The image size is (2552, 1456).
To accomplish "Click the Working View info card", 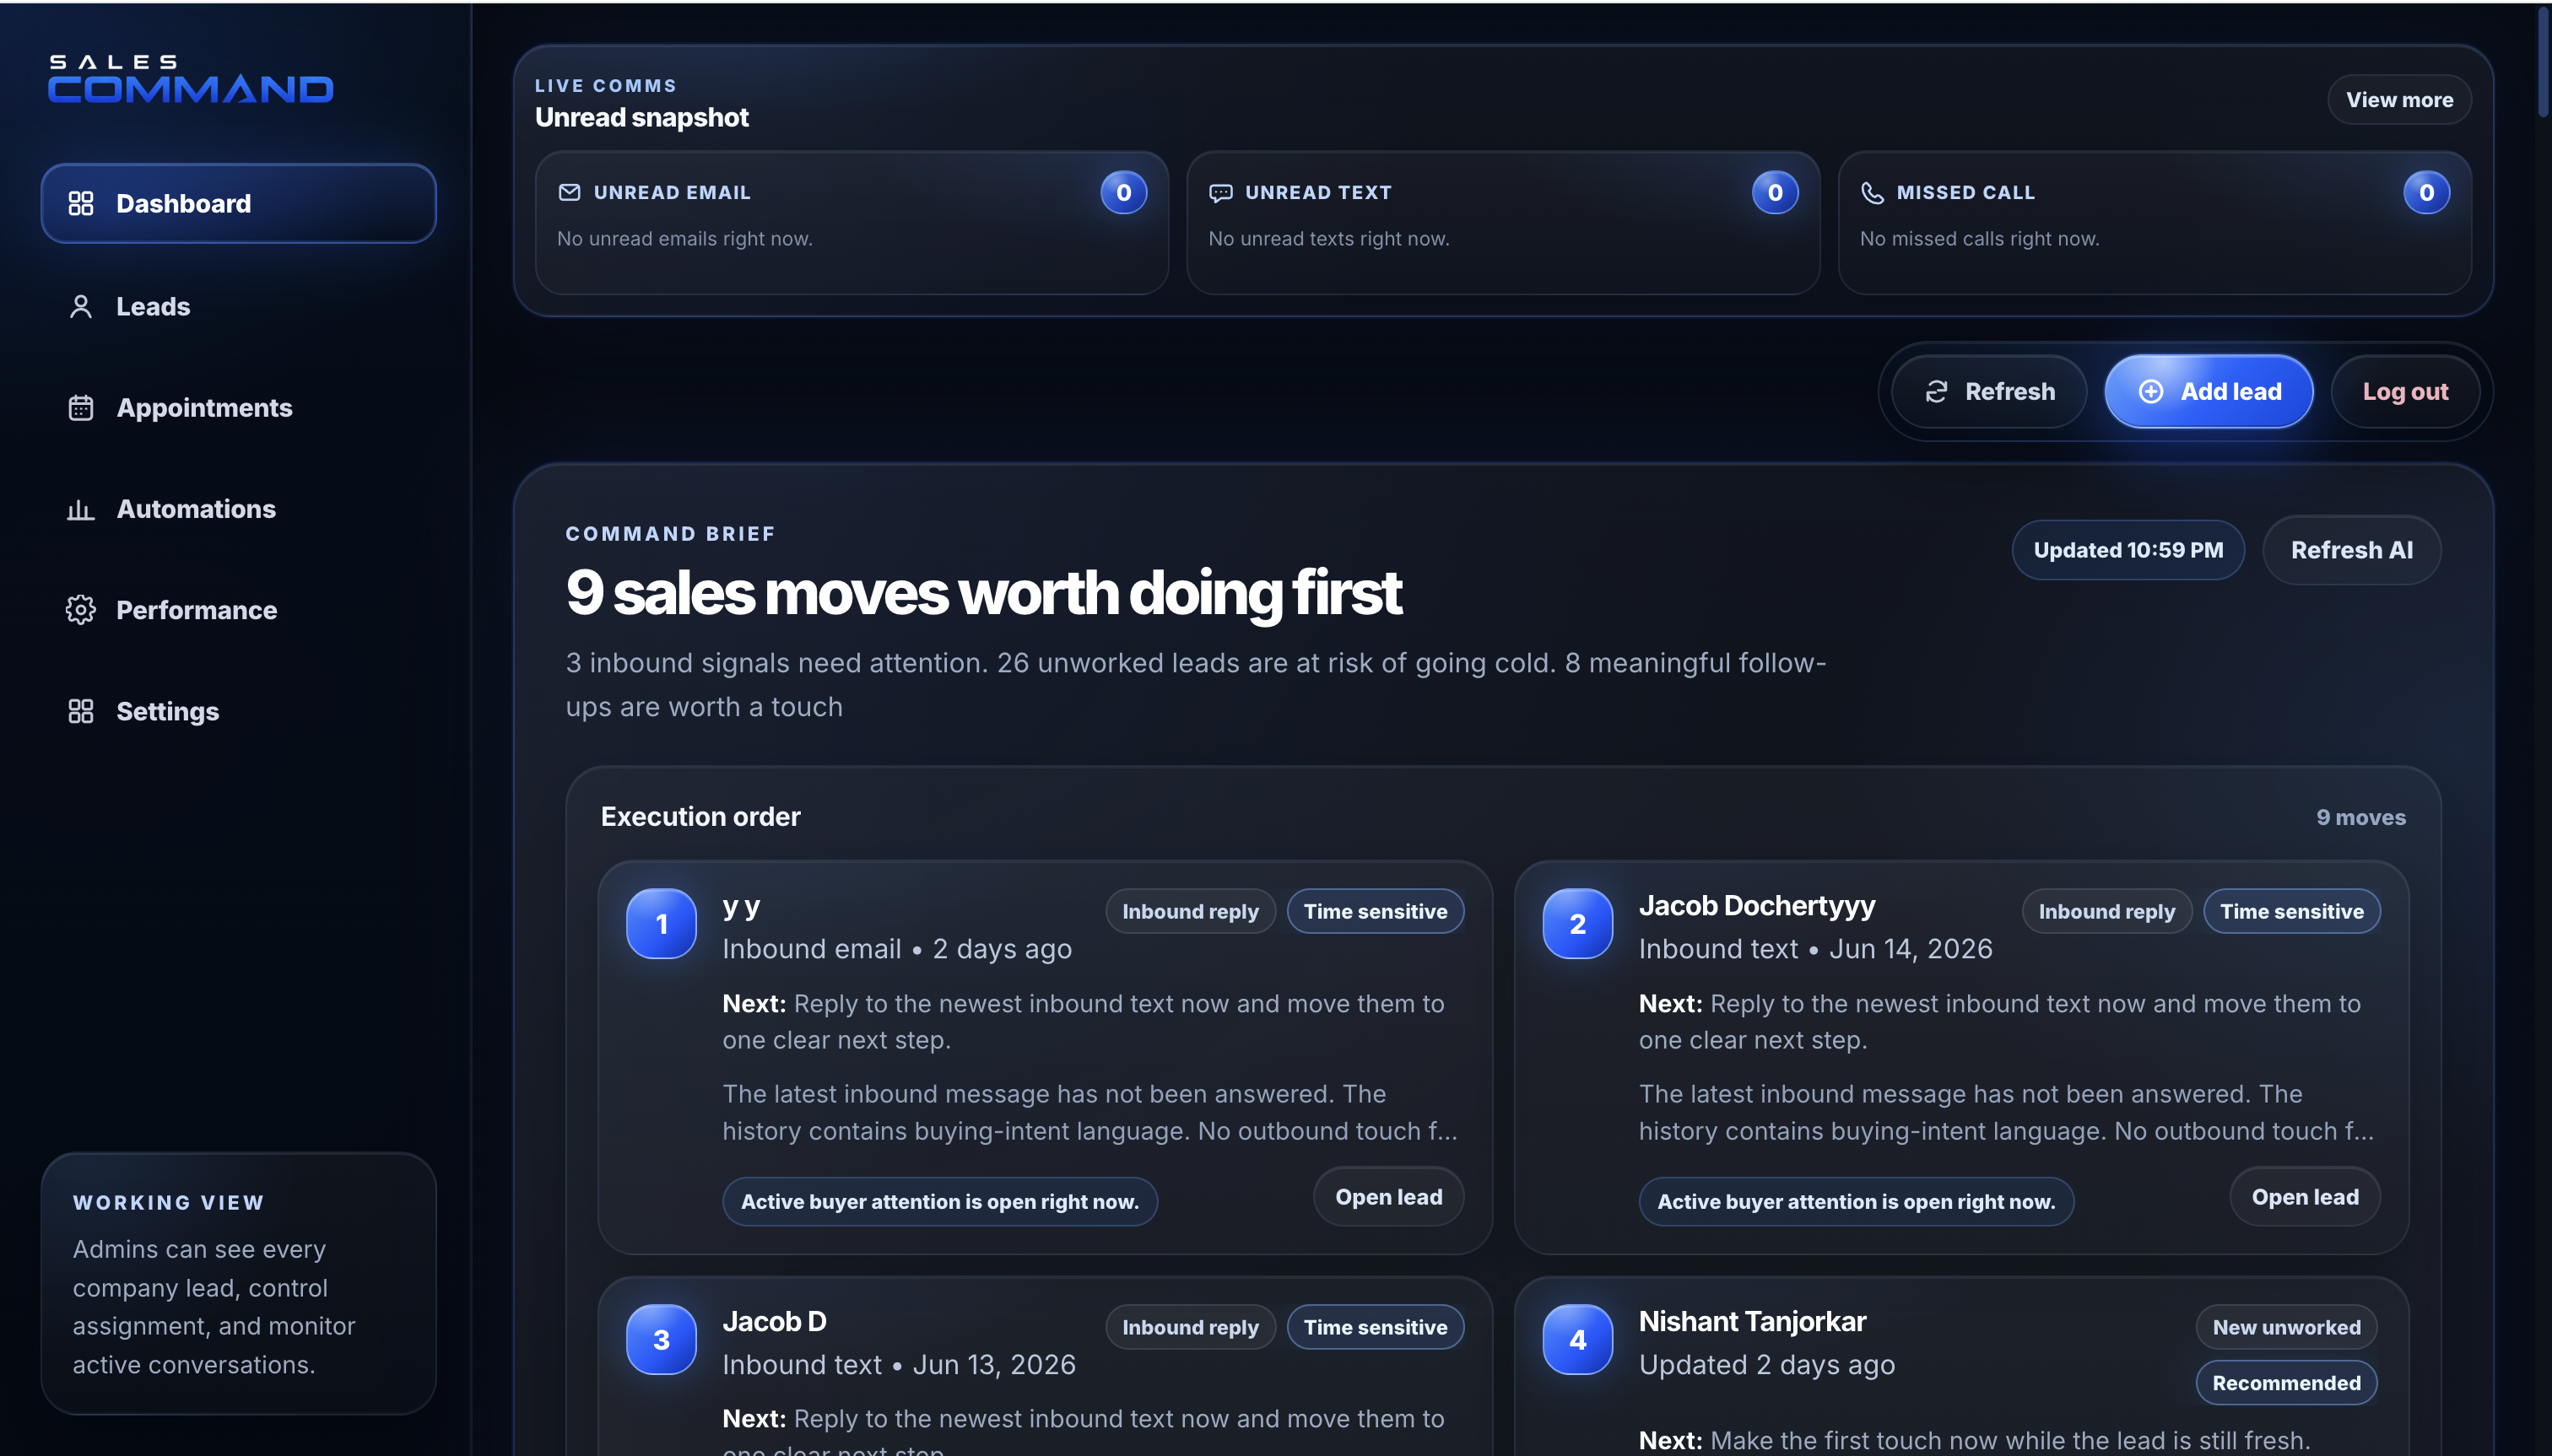I will click(x=238, y=1283).
